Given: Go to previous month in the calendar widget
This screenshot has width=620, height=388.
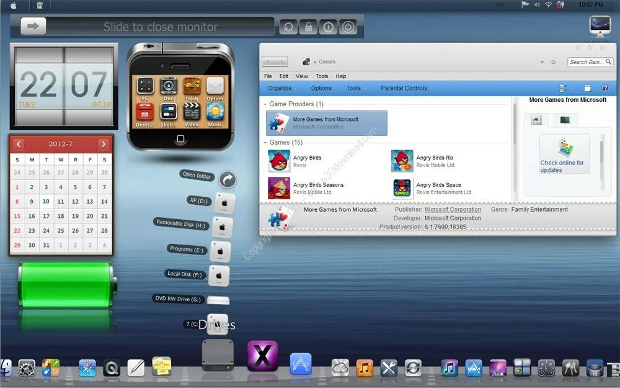Looking at the screenshot, I should point(19,144).
